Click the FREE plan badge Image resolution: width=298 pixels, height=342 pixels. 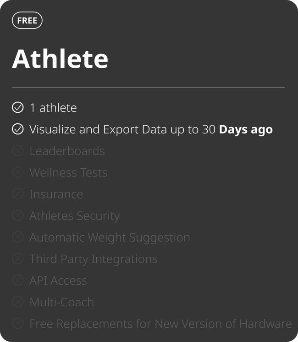pos(27,21)
